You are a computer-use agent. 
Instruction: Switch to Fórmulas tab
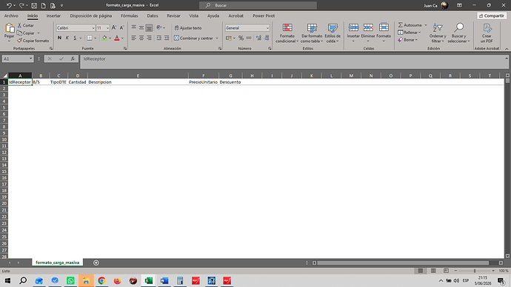tap(130, 16)
